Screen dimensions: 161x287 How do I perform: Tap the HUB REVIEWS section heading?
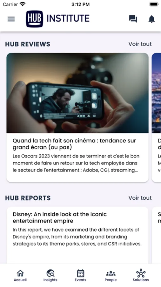[x=28, y=44]
